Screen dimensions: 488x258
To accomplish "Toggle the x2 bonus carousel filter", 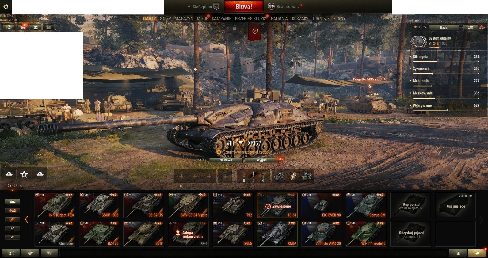I will pos(12,211).
